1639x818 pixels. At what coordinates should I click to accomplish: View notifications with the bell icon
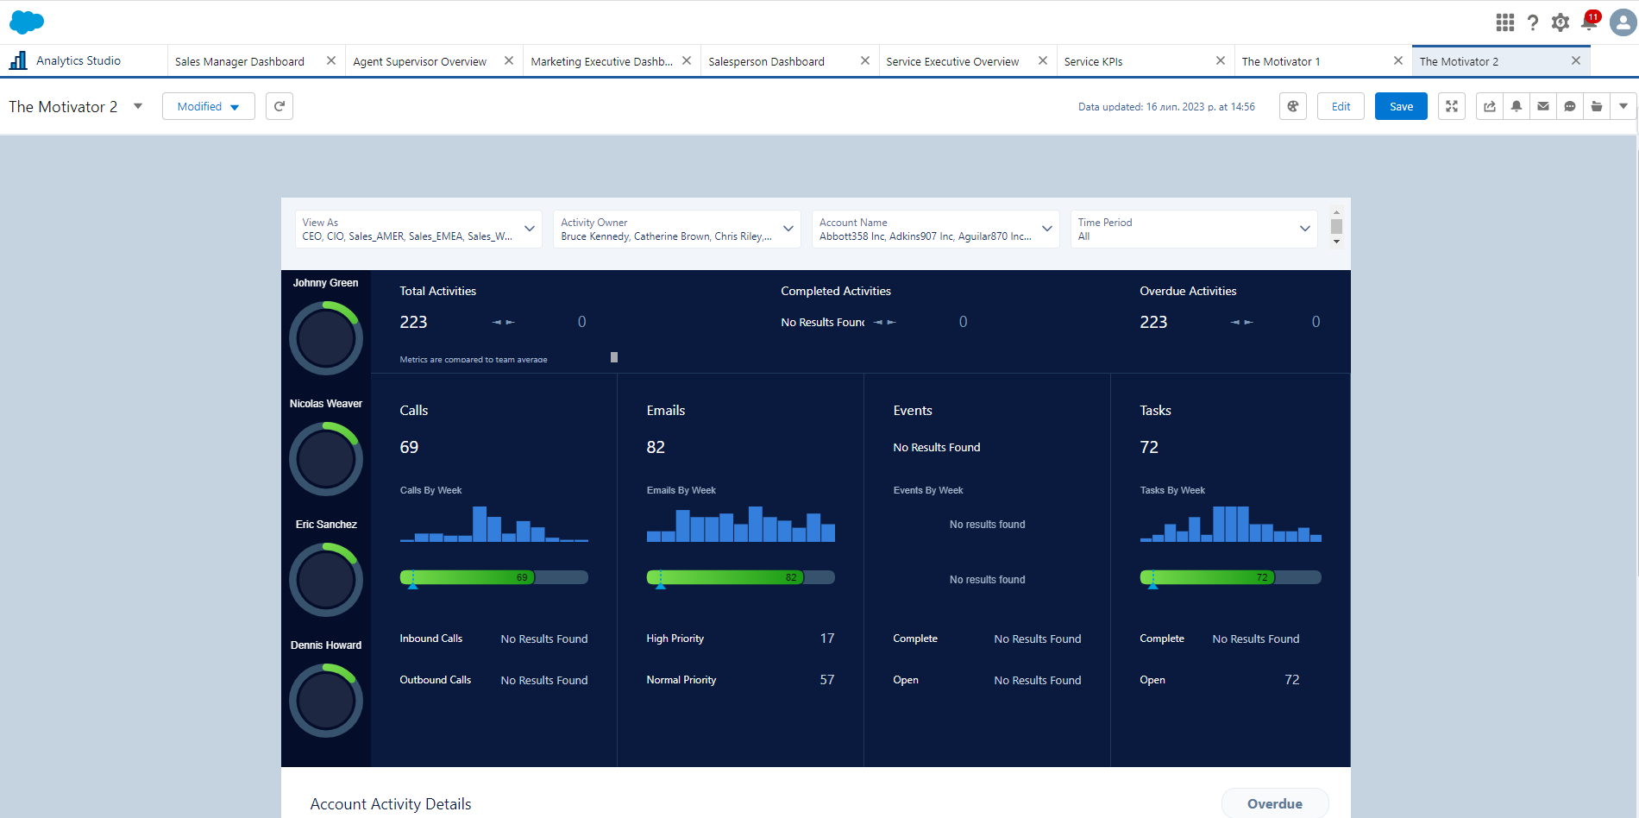coord(1588,22)
